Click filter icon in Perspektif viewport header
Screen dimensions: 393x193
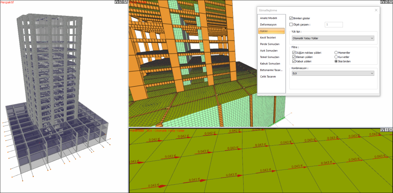pyautogui.click(x=116, y=2)
